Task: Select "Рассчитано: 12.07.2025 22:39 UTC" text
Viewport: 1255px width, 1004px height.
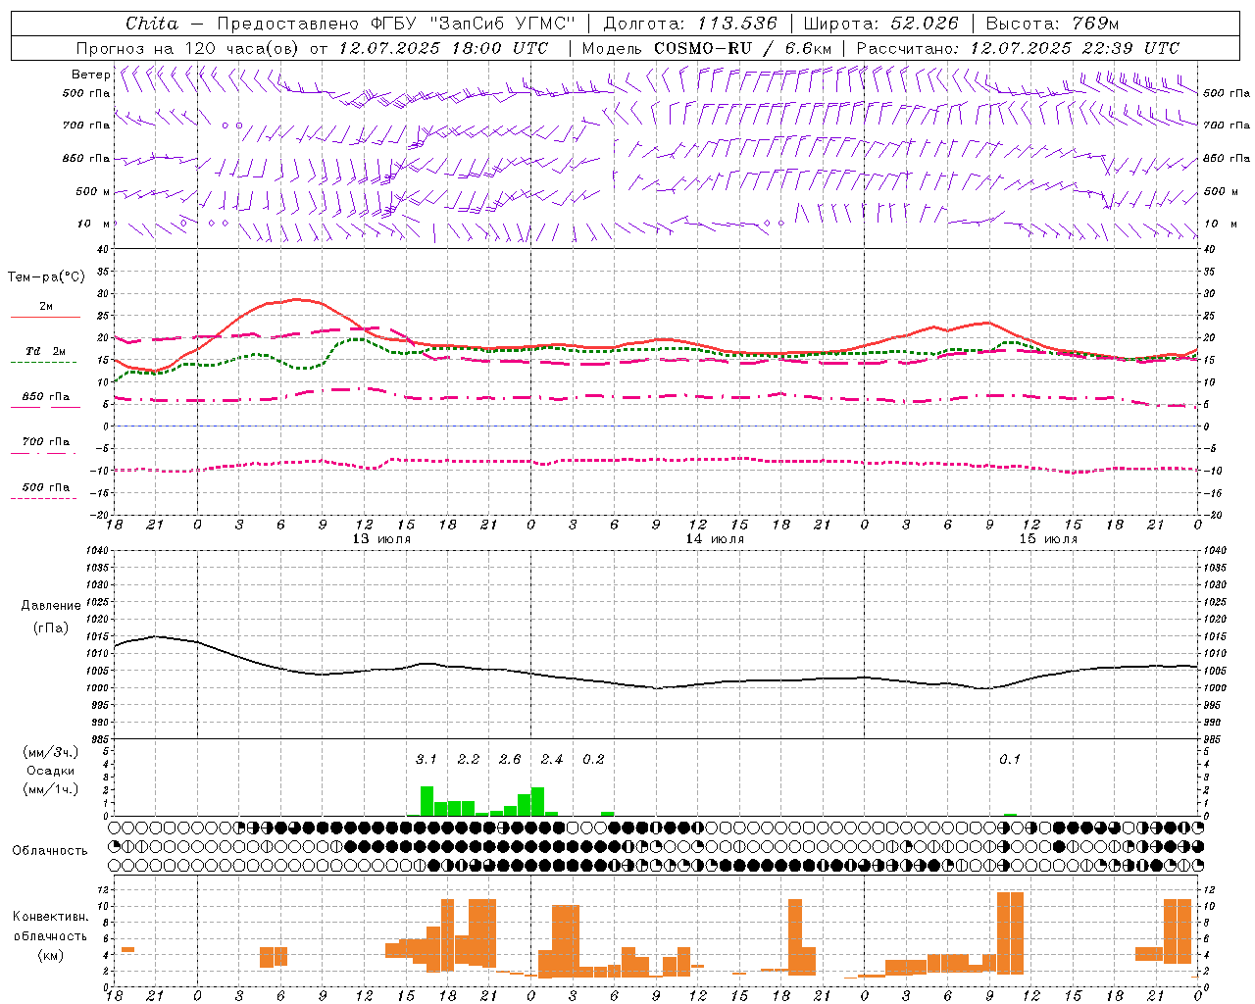Action: point(1018,48)
